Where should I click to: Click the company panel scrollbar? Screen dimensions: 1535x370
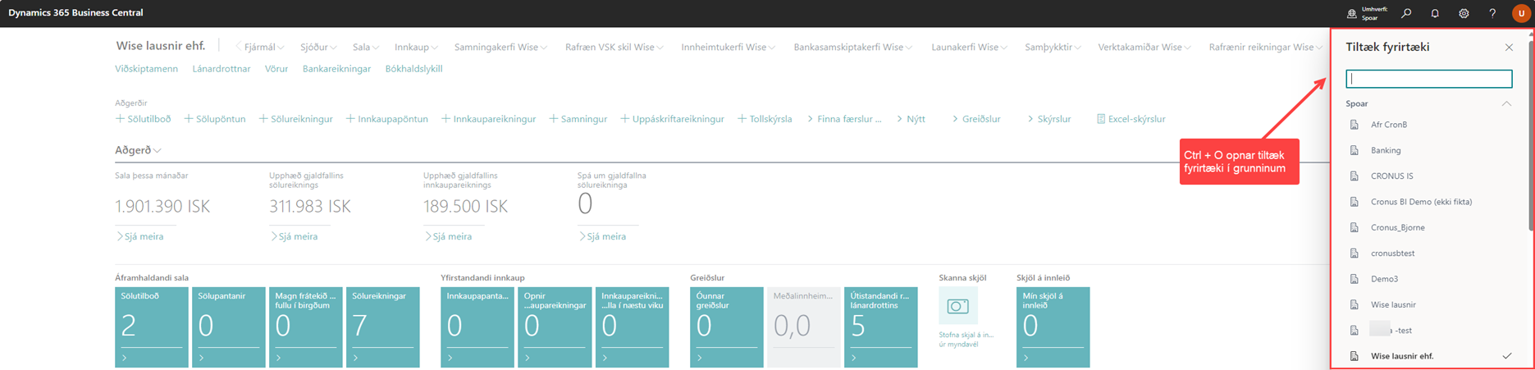pyautogui.click(x=1530, y=135)
